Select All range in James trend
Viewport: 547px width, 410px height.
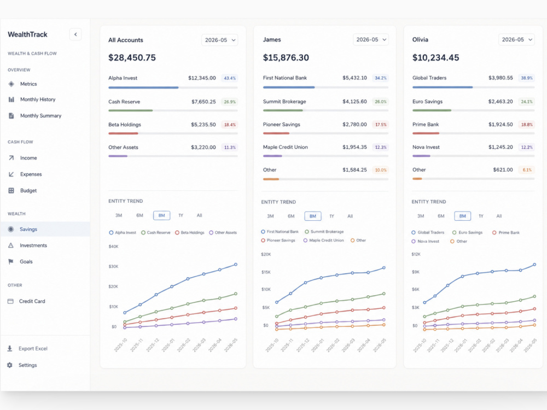pos(350,216)
